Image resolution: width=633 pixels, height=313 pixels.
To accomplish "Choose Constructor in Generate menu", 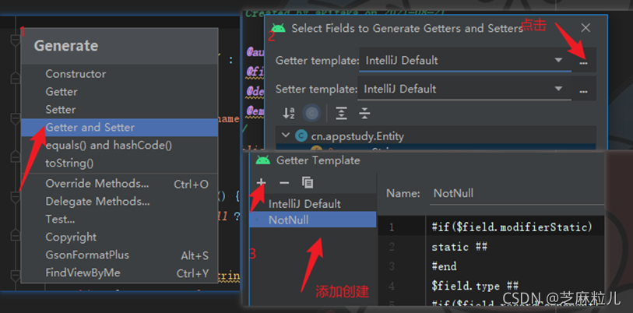I will point(119,74).
